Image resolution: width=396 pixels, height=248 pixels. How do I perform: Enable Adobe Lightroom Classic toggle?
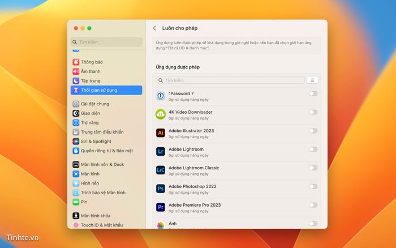point(313,168)
